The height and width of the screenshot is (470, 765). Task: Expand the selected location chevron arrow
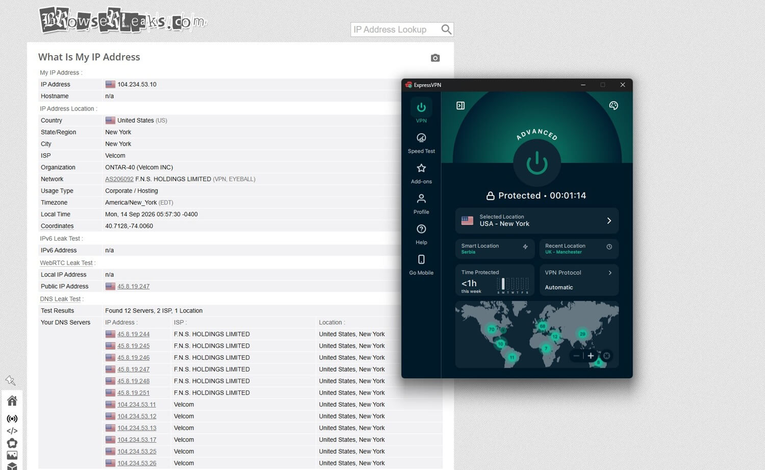pos(609,221)
